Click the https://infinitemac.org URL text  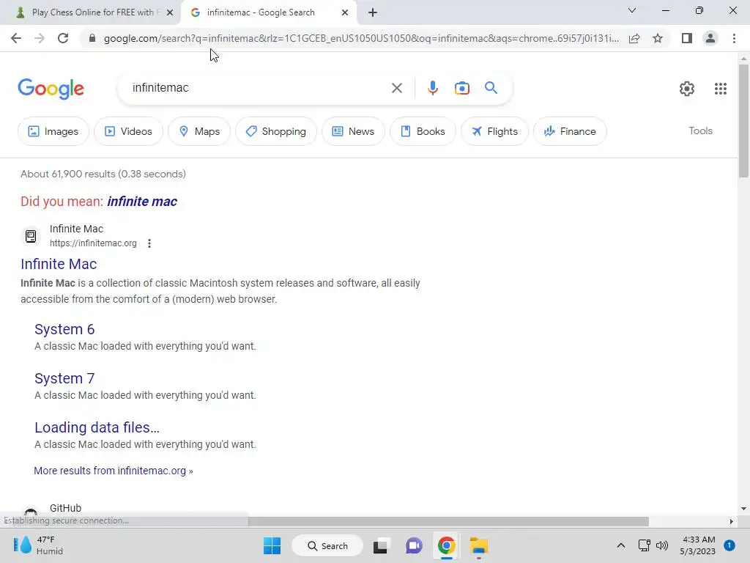tap(93, 243)
